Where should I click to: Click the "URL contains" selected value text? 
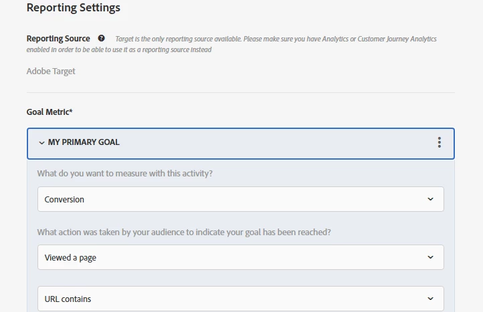(x=68, y=299)
